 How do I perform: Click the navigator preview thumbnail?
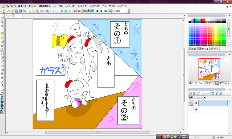pos(209,69)
